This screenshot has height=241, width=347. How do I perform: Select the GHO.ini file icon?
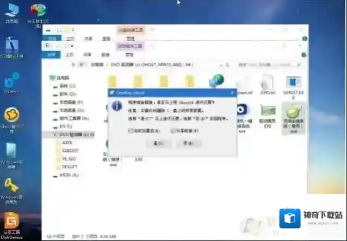pos(266,85)
